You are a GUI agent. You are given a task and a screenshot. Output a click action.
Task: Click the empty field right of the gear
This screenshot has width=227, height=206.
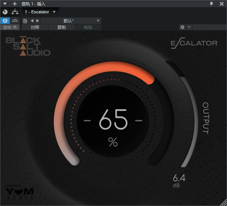210,27
